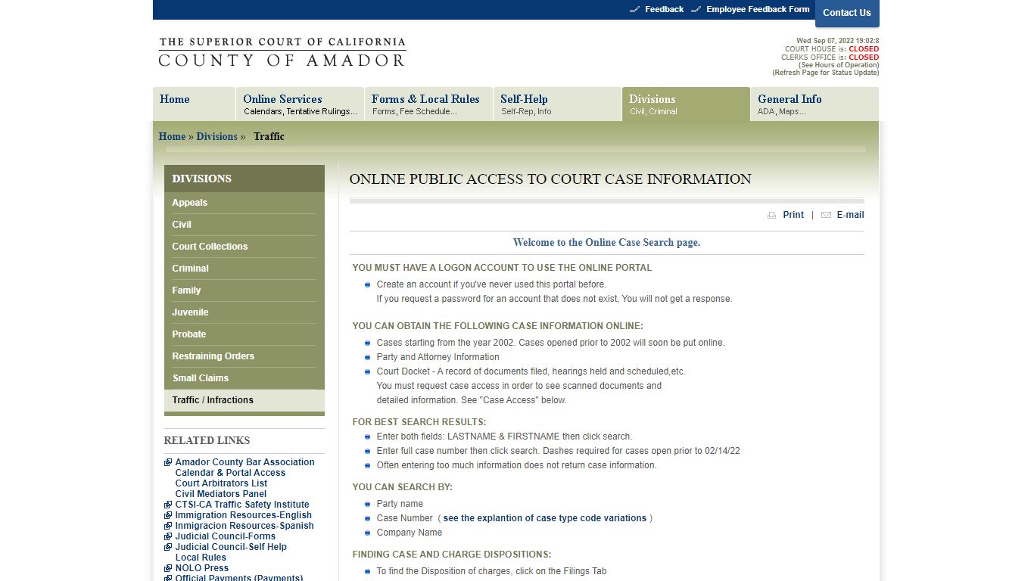Select Traffic / Infractions in Divisions sidebar
The width and height of the screenshot is (1034, 581).
pos(244,400)
